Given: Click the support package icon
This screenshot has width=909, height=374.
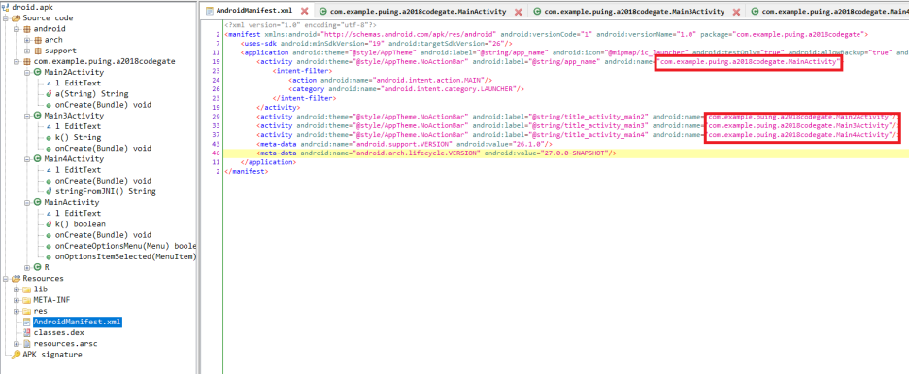Looking at the screenshot, I should (x=38, y=51).
